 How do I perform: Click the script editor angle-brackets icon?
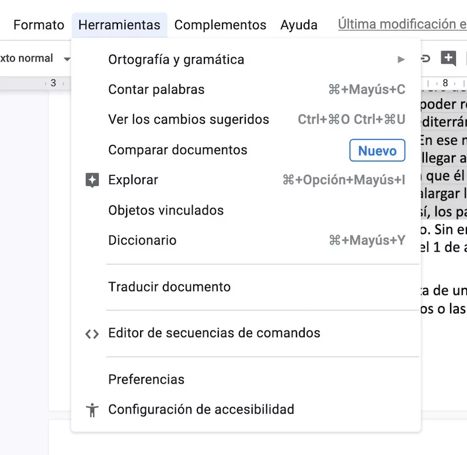(x=92, y=334)
